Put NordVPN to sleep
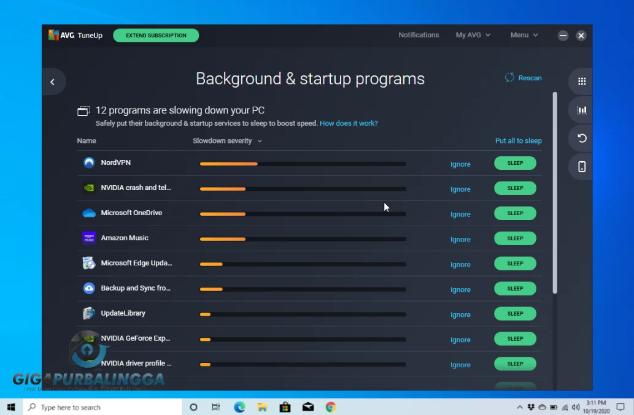Image resolution: width=634 pixels, height=415 pixels. pos(515,163)
